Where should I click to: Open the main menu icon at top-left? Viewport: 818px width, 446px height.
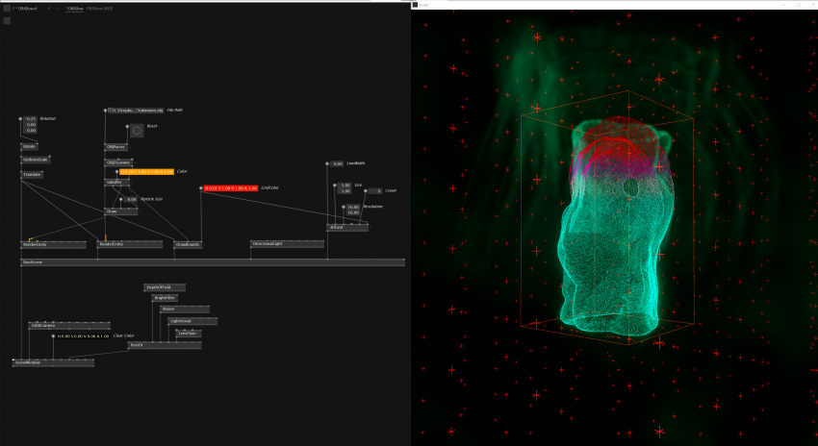(x=7, y=9)
